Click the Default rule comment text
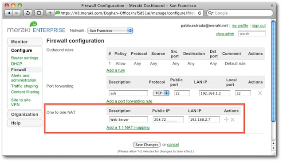Image resolution: width=283 pixels, height=161 pixels. point(235,64)
